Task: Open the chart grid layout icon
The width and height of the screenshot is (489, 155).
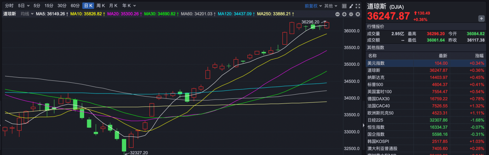Action: [x=344, y=6]
